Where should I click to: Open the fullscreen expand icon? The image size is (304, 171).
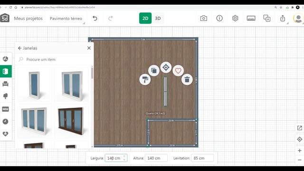pyautogui.click(x=300, y=128)
